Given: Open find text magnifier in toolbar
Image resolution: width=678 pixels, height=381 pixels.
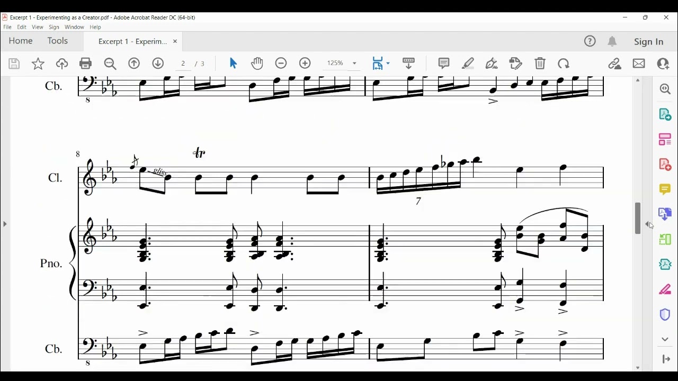Looking at the screenshot, I should tap(110, 63).
